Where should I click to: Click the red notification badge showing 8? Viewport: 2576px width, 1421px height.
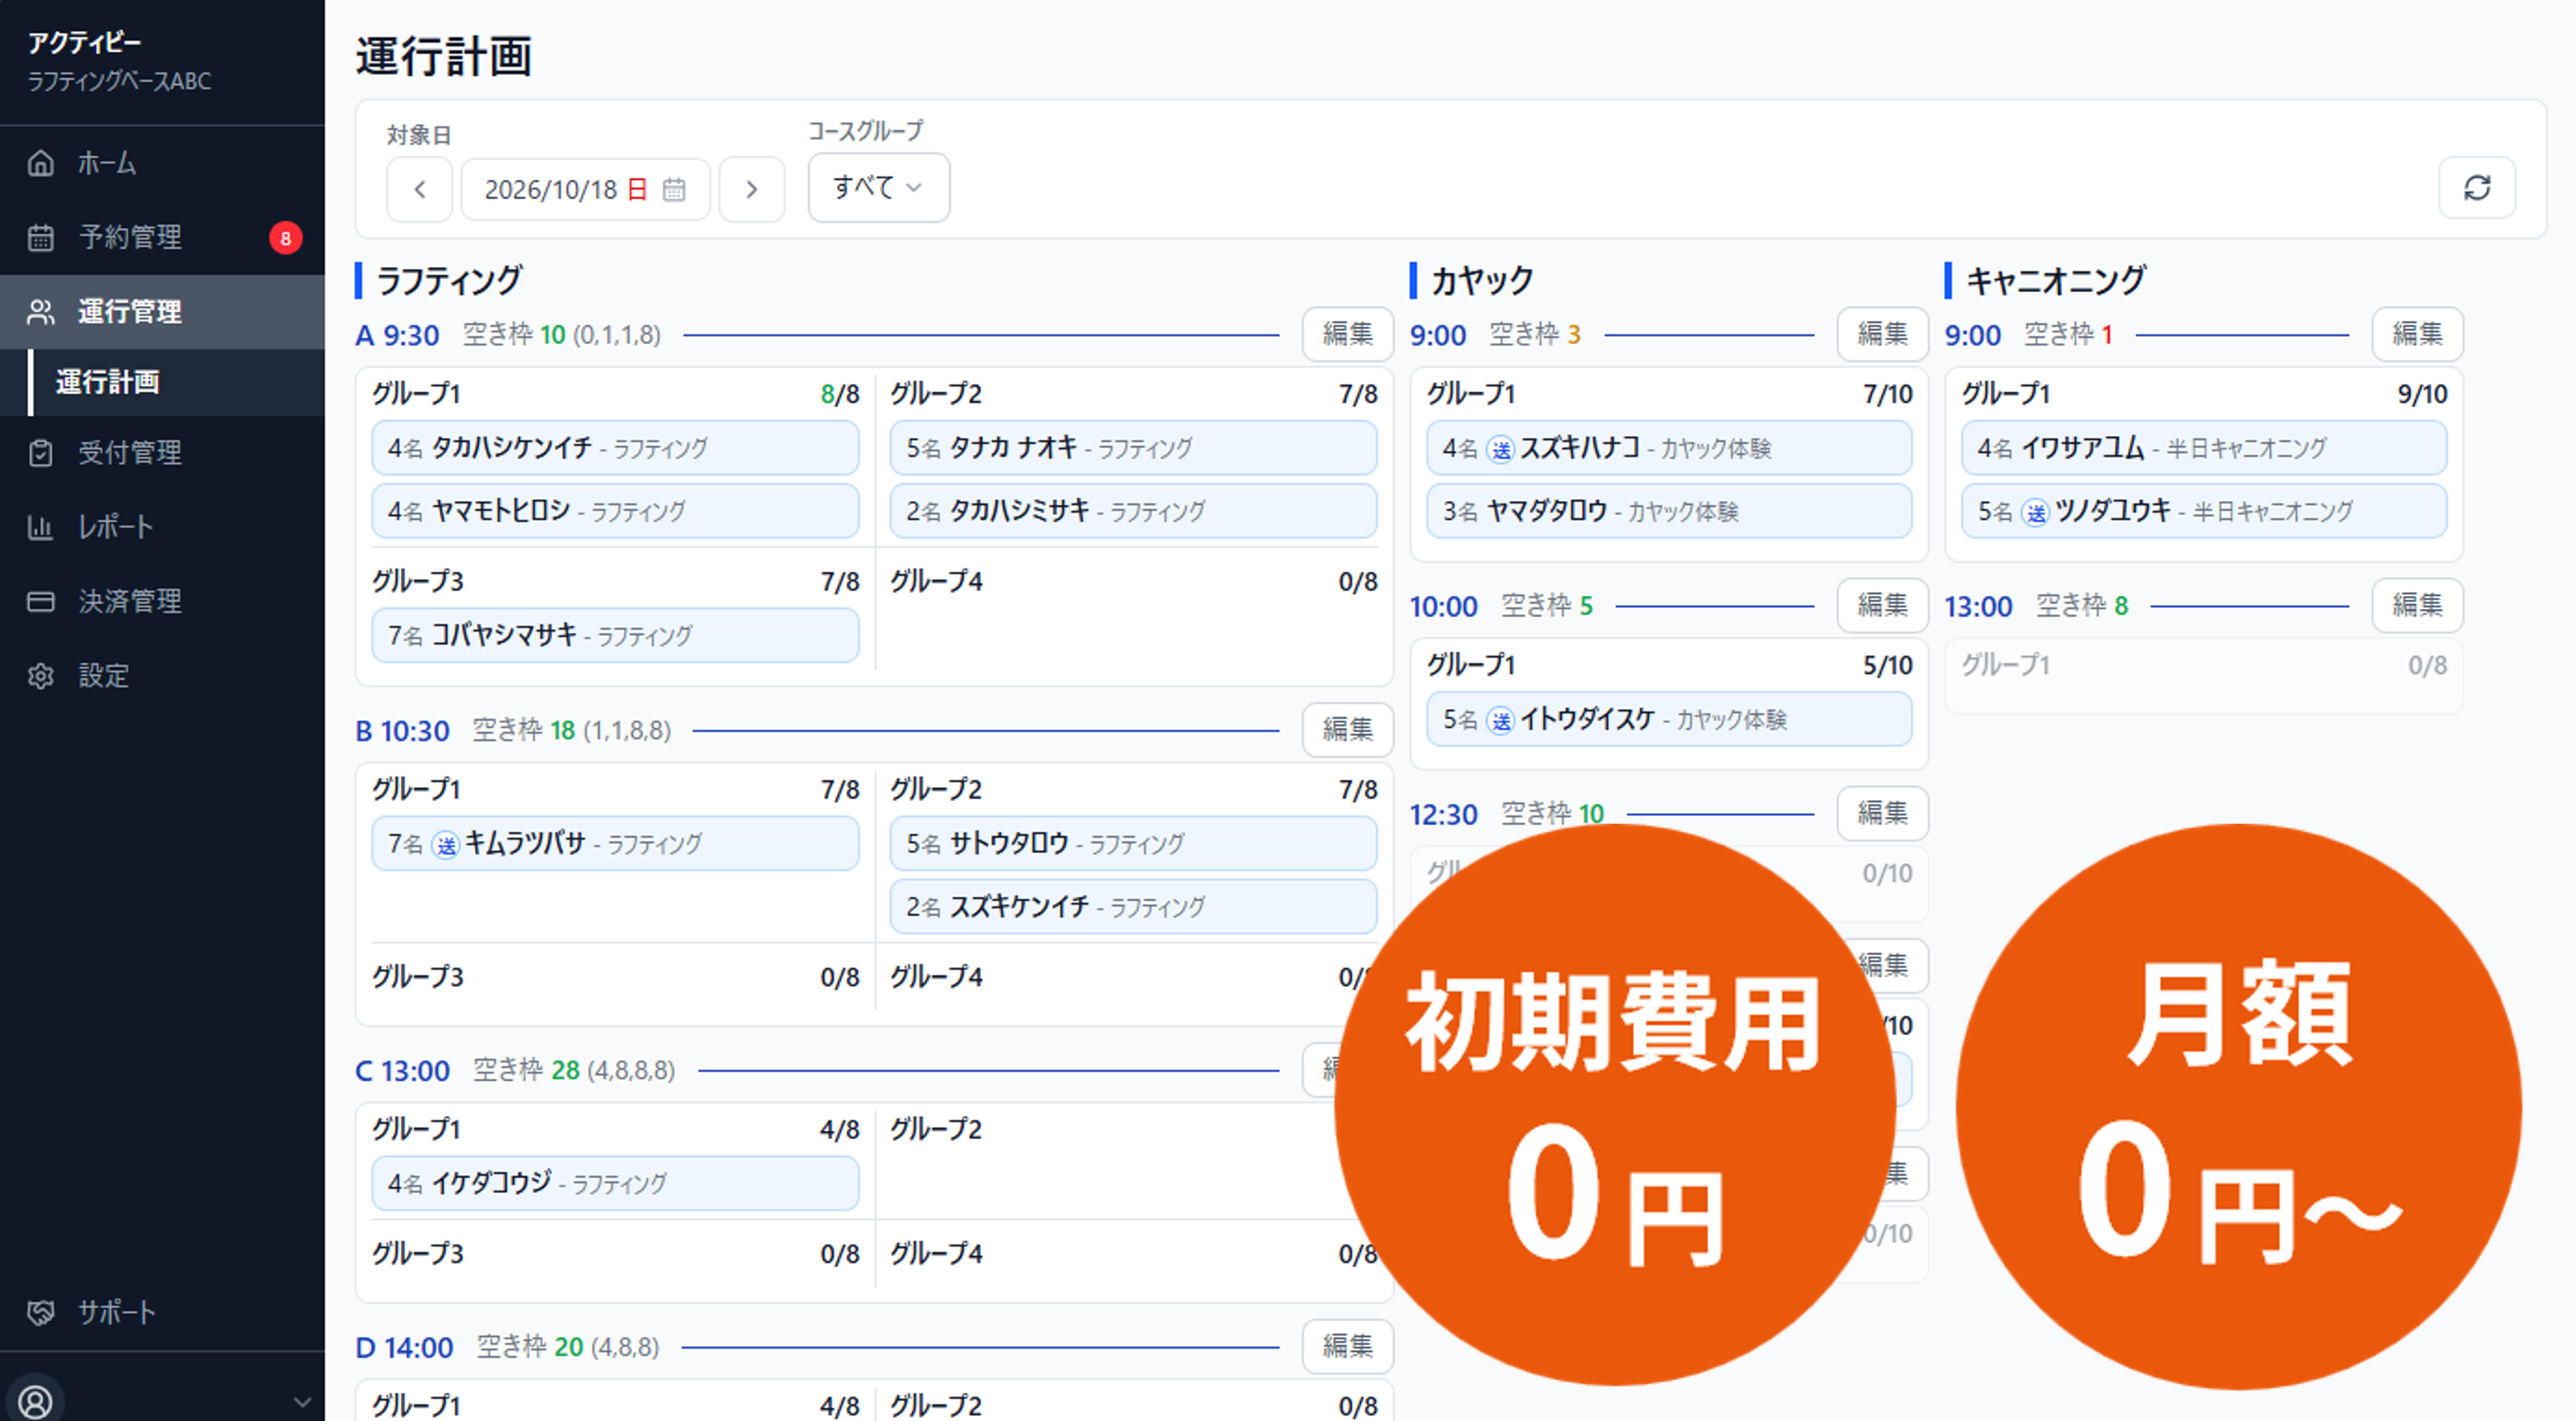[285, 238]
